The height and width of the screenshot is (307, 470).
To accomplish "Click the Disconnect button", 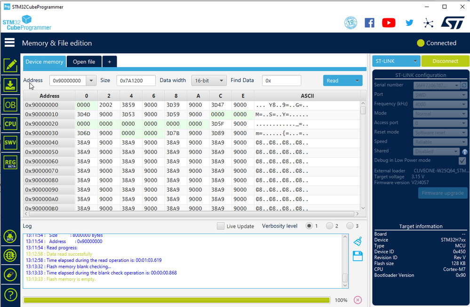I will 445,61.
